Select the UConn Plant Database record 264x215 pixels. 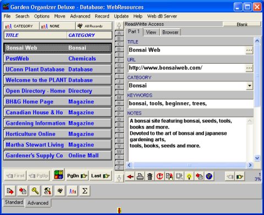click(58, 69)
